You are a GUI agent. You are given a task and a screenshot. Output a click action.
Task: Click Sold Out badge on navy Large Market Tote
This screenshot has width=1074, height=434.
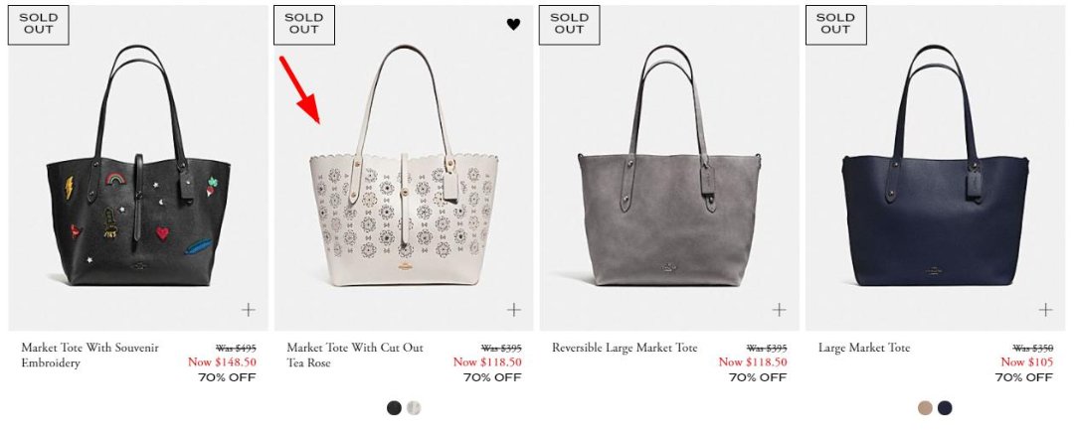coord(835,24)
